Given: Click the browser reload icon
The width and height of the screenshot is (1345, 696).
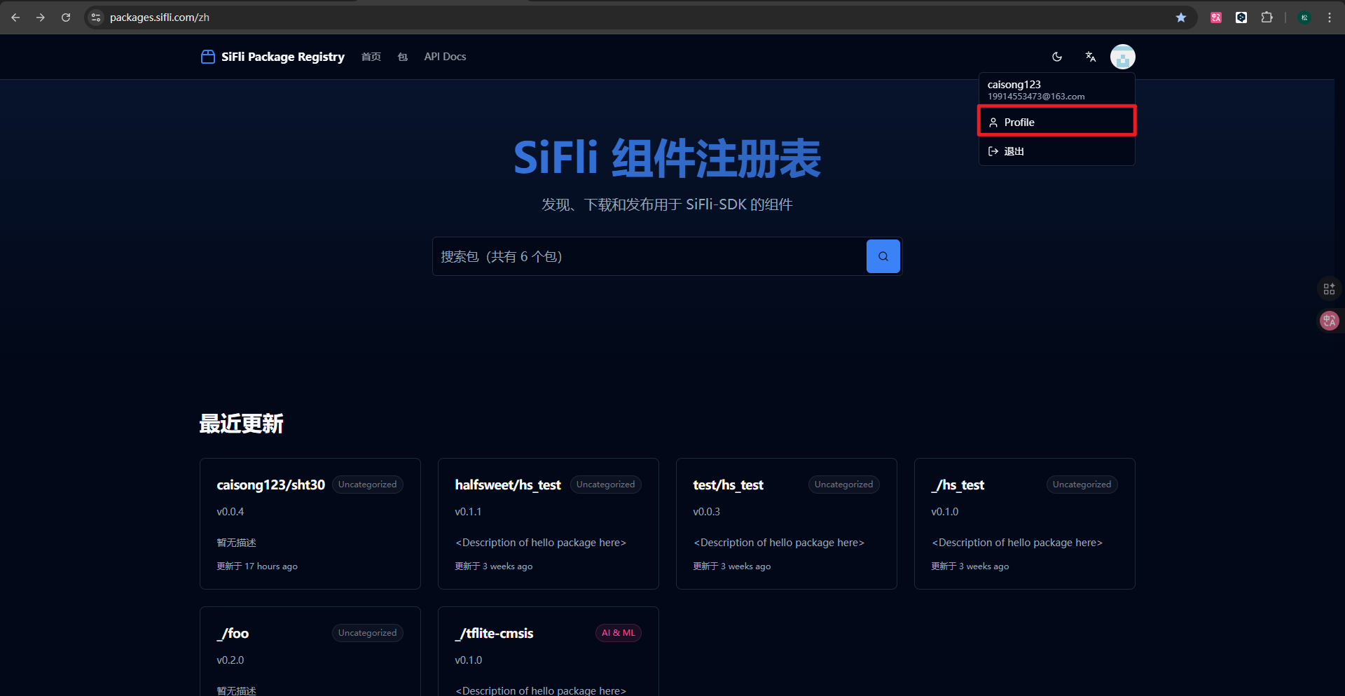Looking at the screenshot, I should tap(65, 17).
